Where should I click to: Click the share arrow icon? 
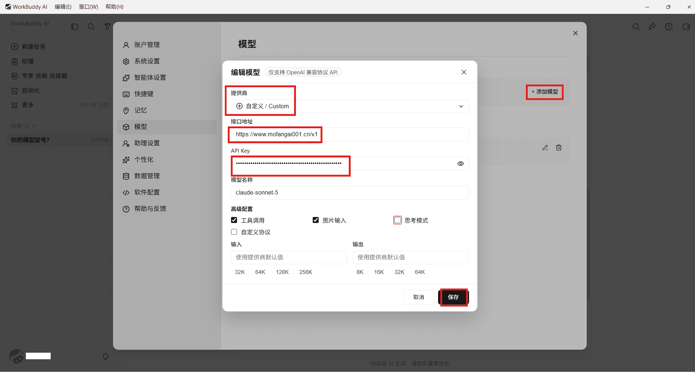(652, 27)
